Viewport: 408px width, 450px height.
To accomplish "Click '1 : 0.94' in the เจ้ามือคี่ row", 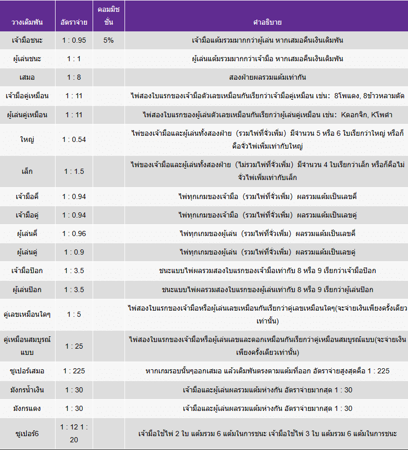I will pos(74,196).
